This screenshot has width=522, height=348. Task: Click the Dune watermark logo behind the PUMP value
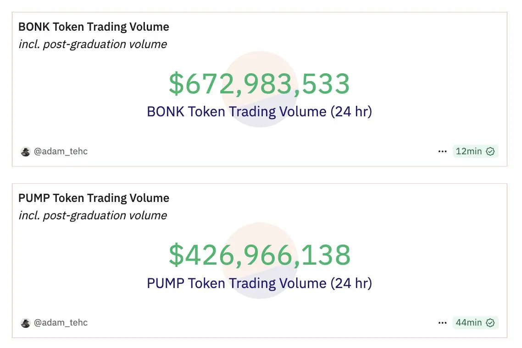point(260,261)
